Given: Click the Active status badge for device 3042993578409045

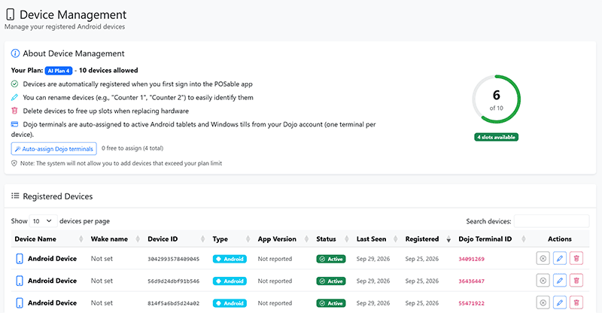Looking at the screenshot, I should [x=331, y=259].
